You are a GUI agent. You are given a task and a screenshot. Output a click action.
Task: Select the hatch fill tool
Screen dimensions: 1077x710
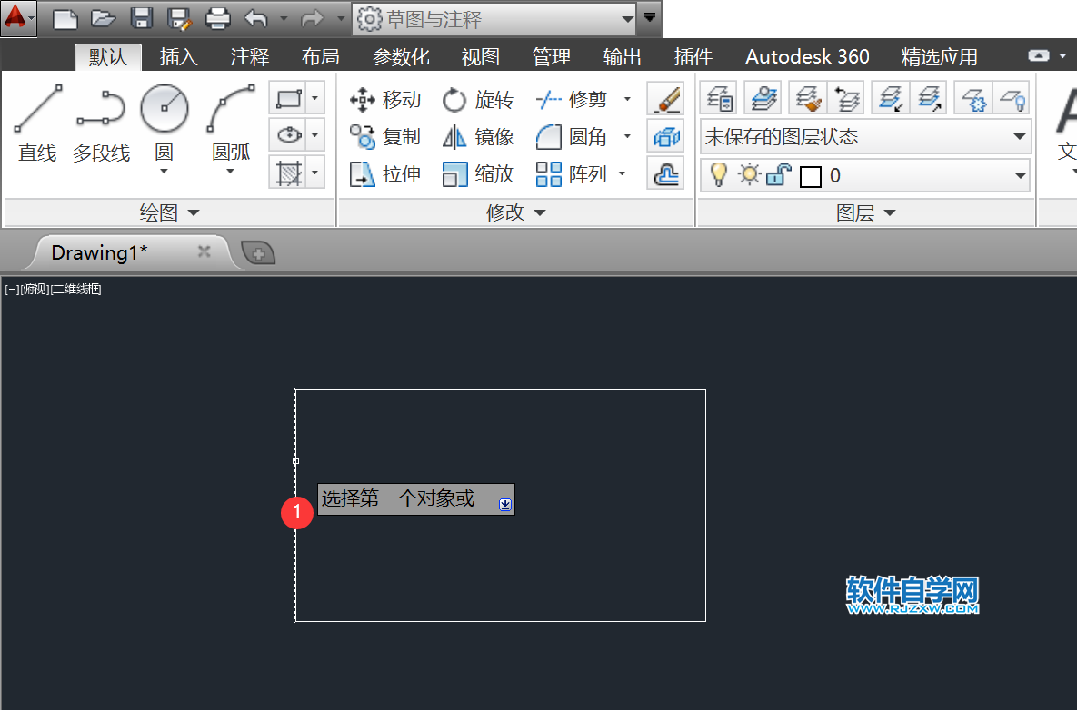(x=288, y=173)
